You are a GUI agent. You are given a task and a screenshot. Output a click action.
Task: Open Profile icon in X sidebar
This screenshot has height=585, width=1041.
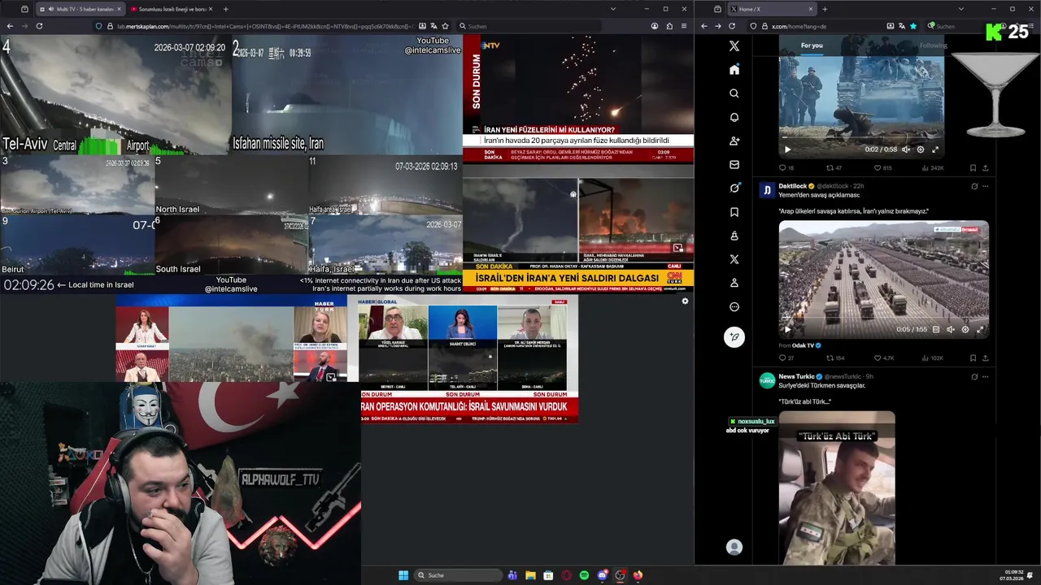click(x=734, y=283)
